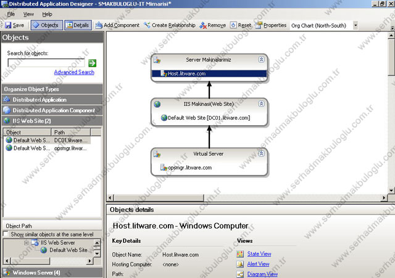Image resolution: width=395 pixels, height=278 pixels.
Task: Click the diagram scroll-left arrow
Action: click(110, 198)
